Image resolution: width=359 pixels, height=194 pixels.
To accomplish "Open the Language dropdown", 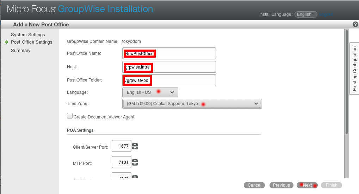I will click(x=150, y=92).
